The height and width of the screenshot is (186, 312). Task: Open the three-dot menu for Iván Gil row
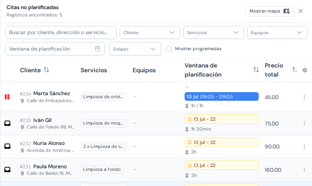pyautogui.click(x=304, y=123)
